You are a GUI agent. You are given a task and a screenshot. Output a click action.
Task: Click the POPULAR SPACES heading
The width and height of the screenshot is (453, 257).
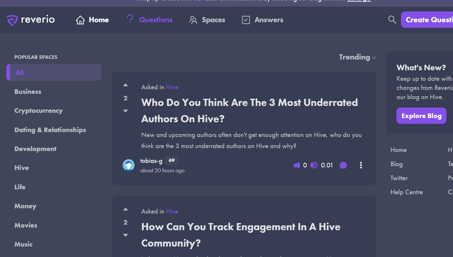click(x=36, y=57)
